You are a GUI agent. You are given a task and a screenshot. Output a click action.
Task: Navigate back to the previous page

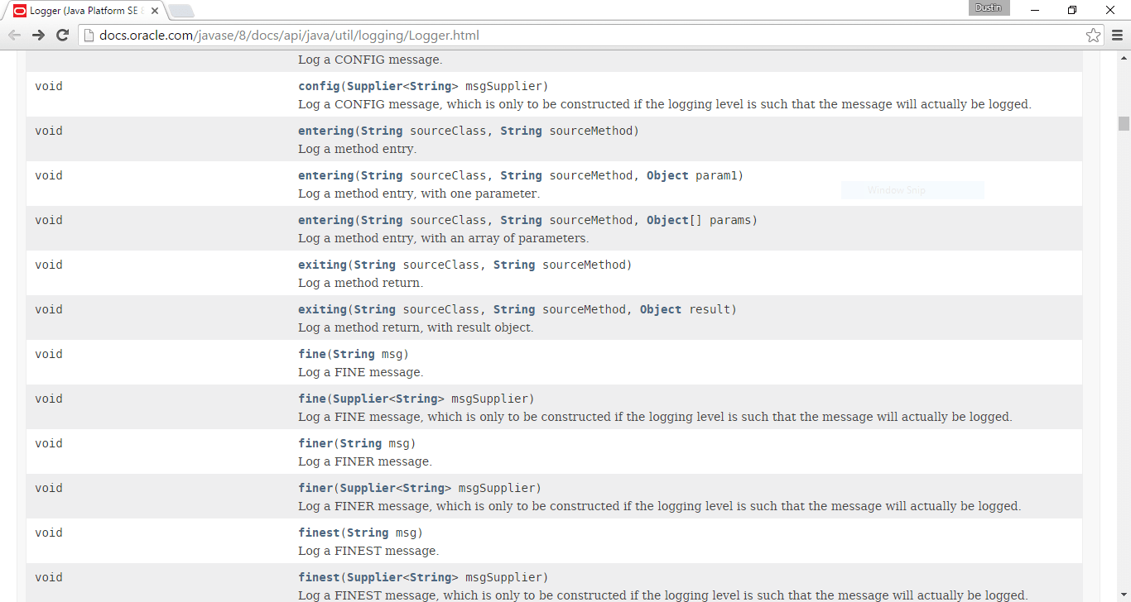14,35
